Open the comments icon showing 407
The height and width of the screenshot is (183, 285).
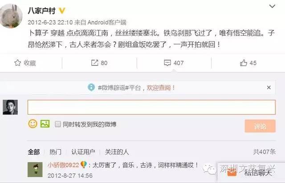pyautogui.click(x=167, y=63)
